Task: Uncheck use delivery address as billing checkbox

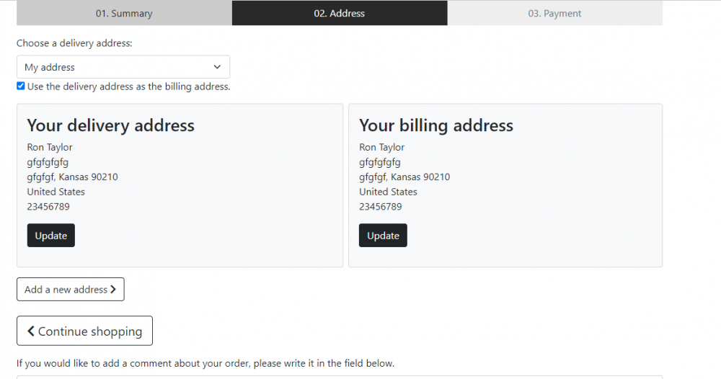Action: point(21,86)
